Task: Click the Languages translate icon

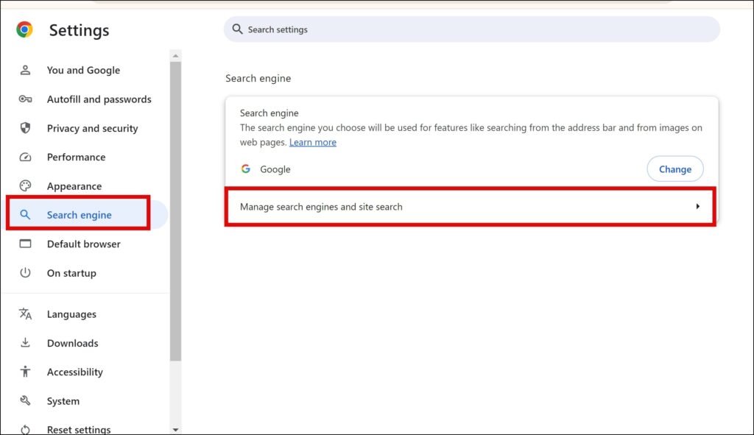Action: point(25,314)
